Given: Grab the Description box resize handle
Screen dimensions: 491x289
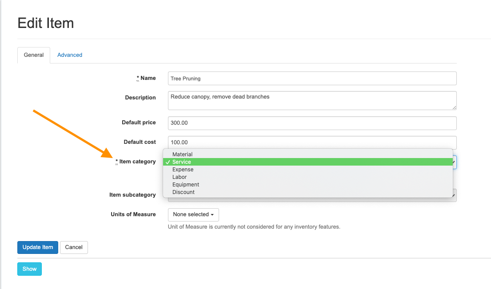Looking at the screenshot, I should click(454, 107).
